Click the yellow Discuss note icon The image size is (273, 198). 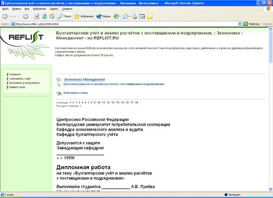click(150, 16)
